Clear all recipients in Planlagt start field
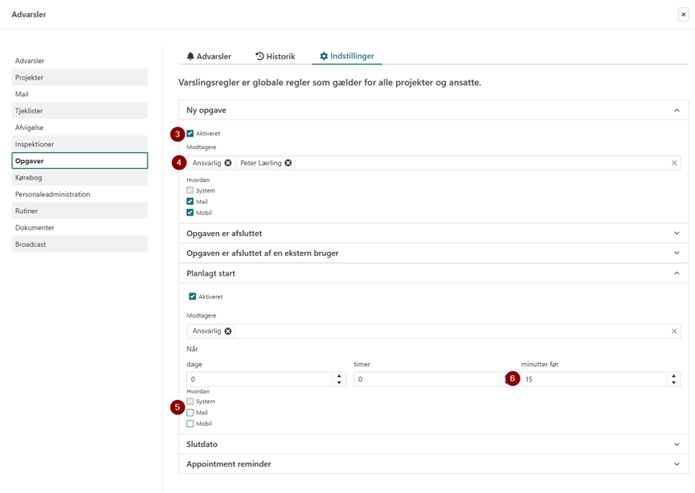Image resolution: width=695 pixels, height=493 pixels. pos(674,331)
